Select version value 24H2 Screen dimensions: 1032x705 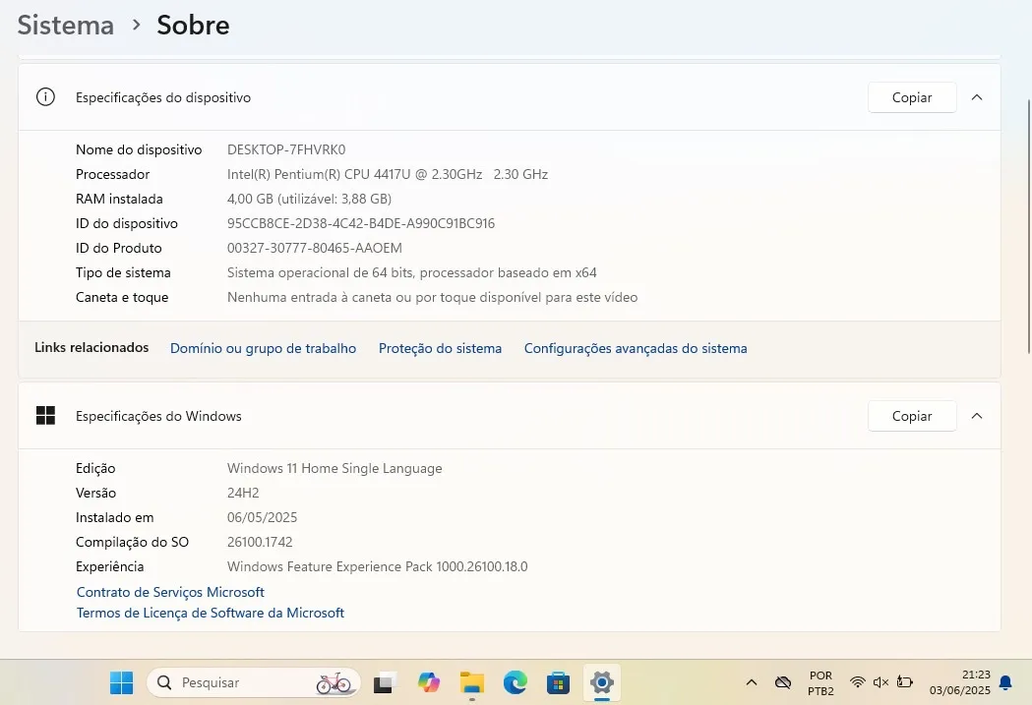[243, 493]
